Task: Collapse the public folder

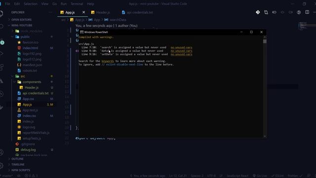Action: click(x=25, y=37)
